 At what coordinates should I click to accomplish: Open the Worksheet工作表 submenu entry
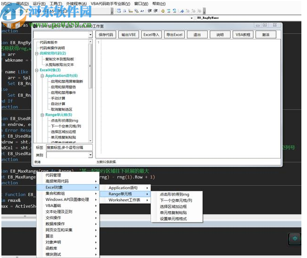pyautogui.click(x=125, y=200)
